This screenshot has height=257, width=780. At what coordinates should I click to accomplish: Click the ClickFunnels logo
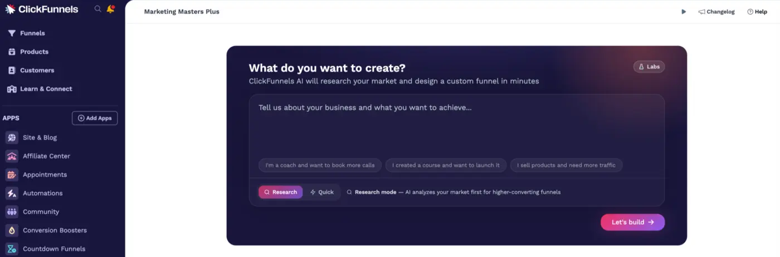[42, 9]
